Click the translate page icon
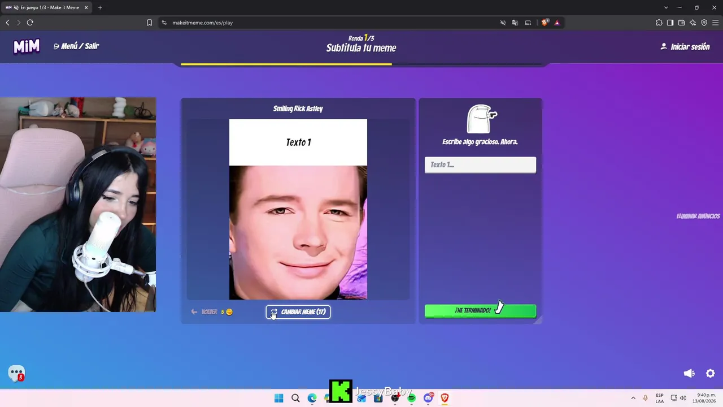 (x=515, y=23)
